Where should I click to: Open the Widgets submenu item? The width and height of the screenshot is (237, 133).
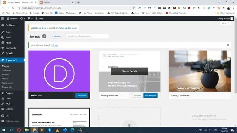pyautogui.click(x=6, y=75)
